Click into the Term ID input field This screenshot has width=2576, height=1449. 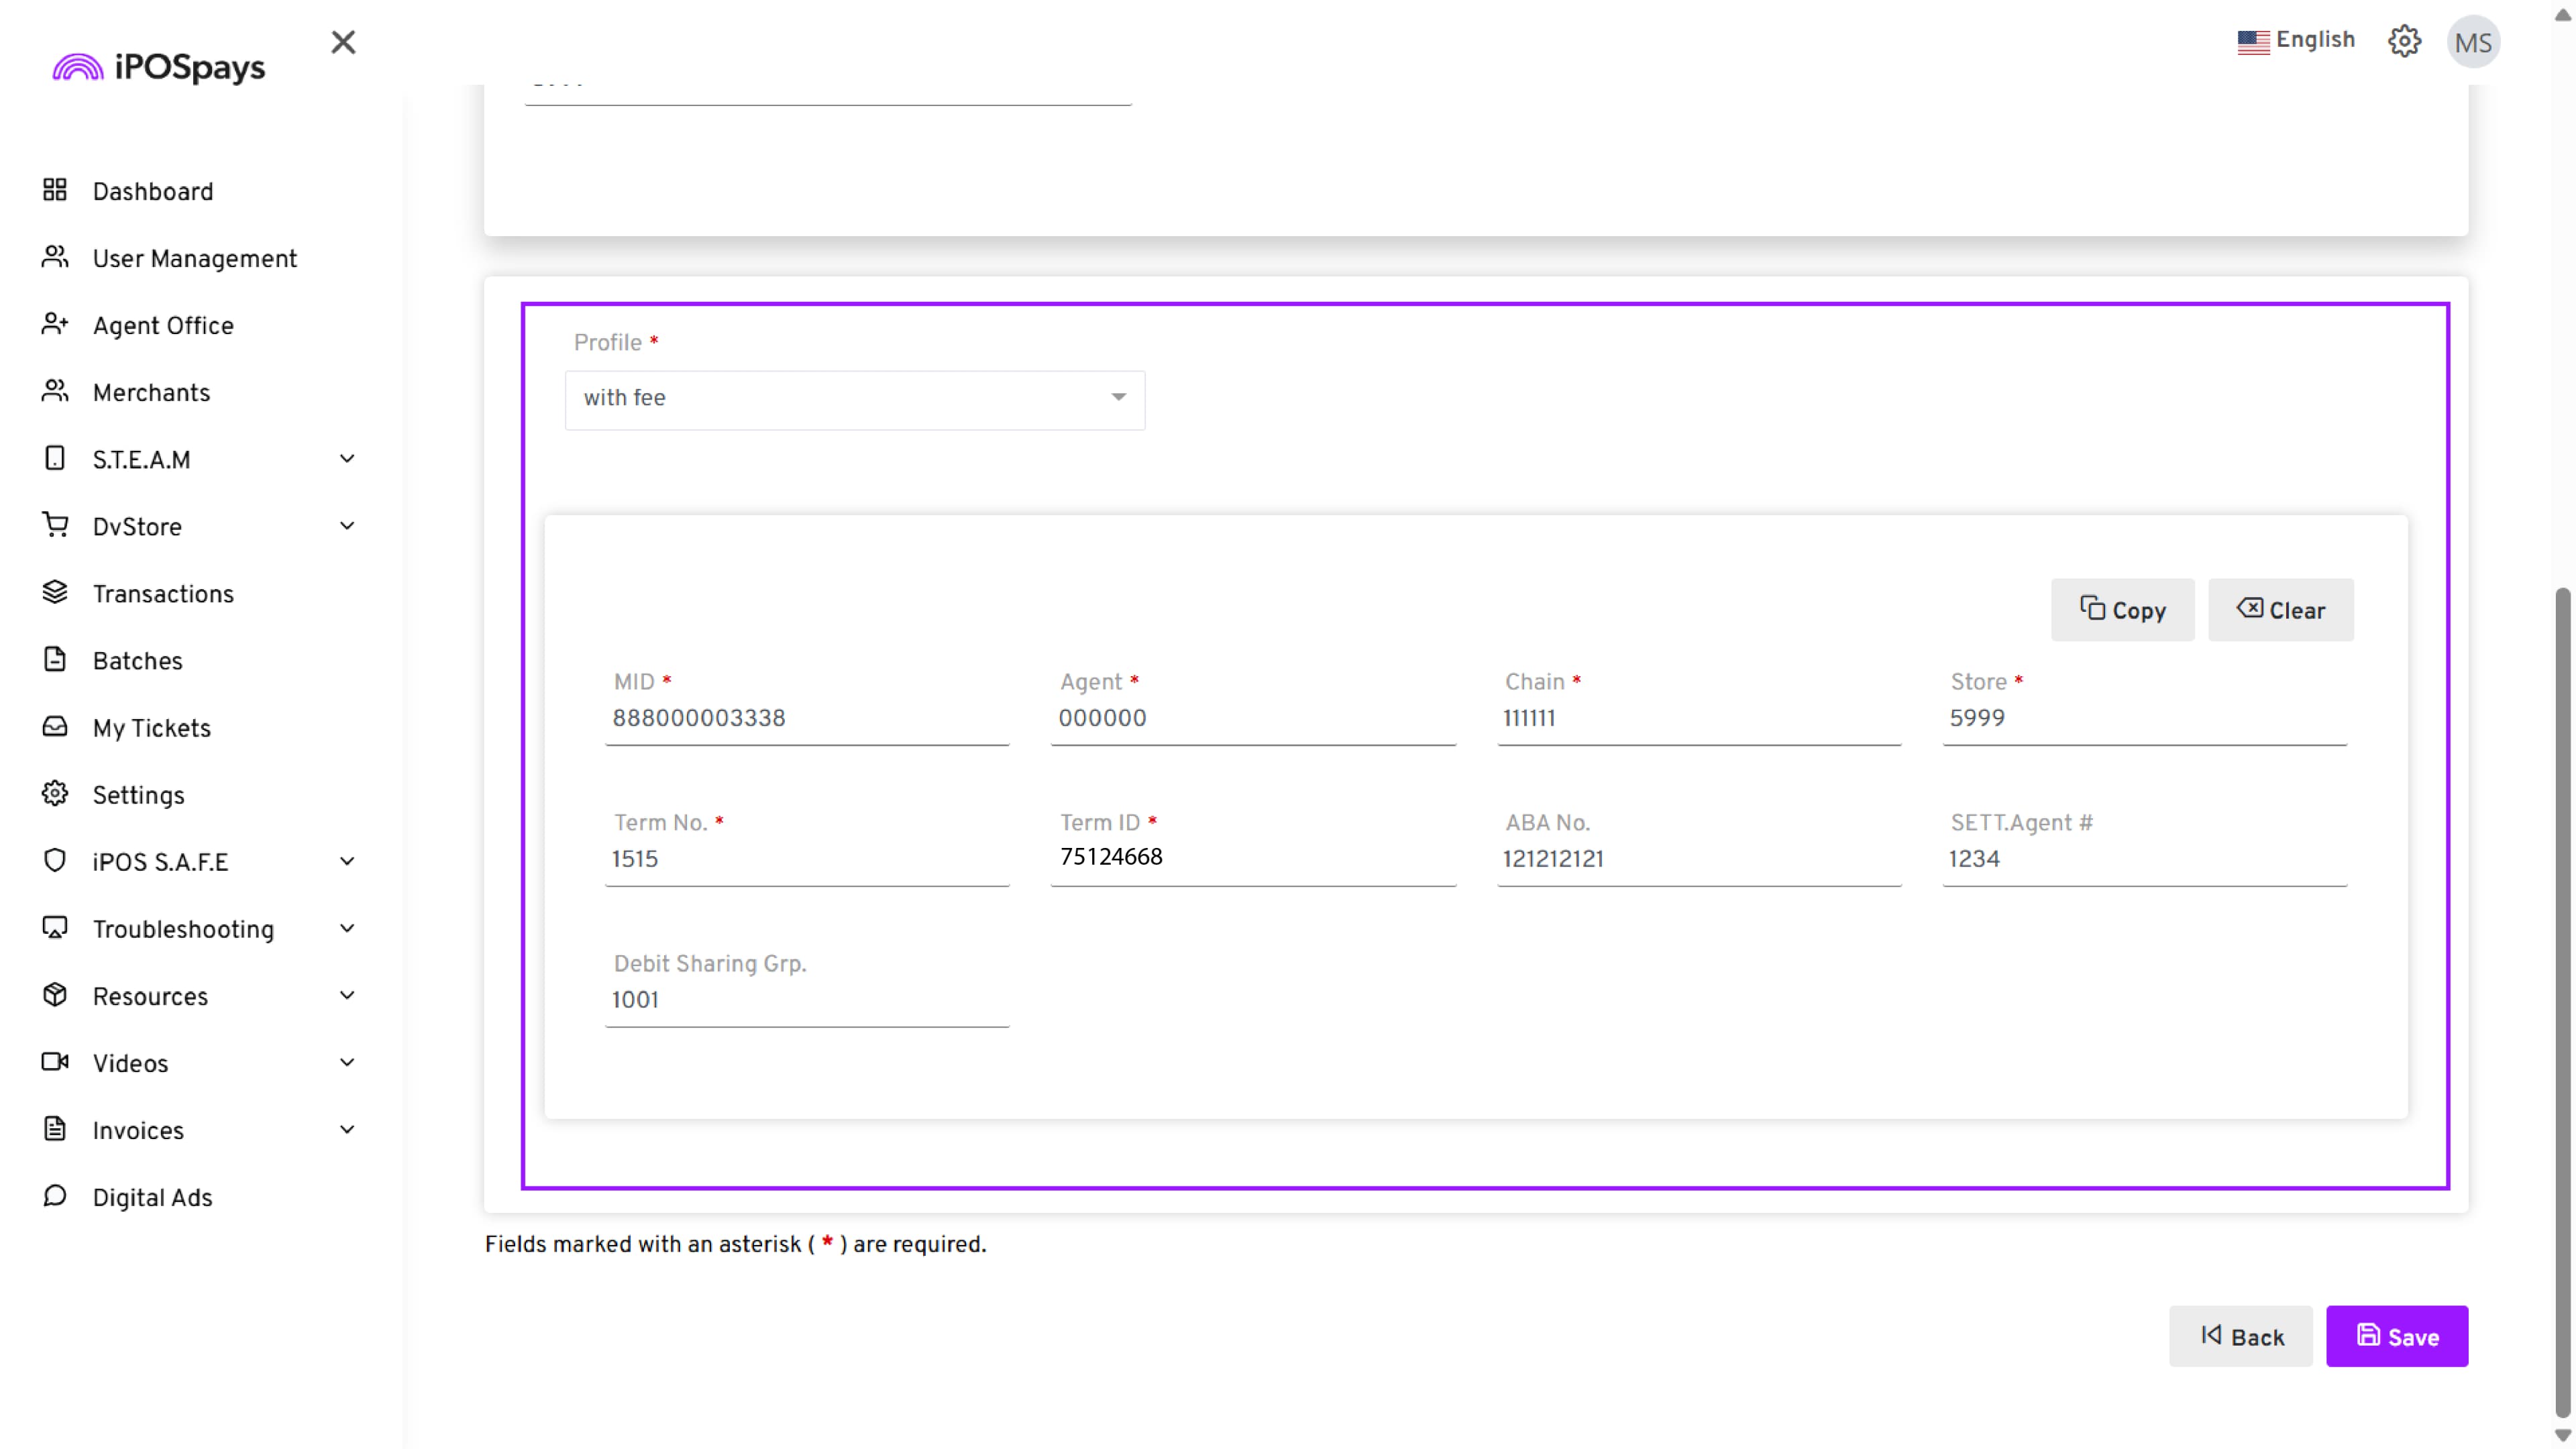[x=1252, y=858]
